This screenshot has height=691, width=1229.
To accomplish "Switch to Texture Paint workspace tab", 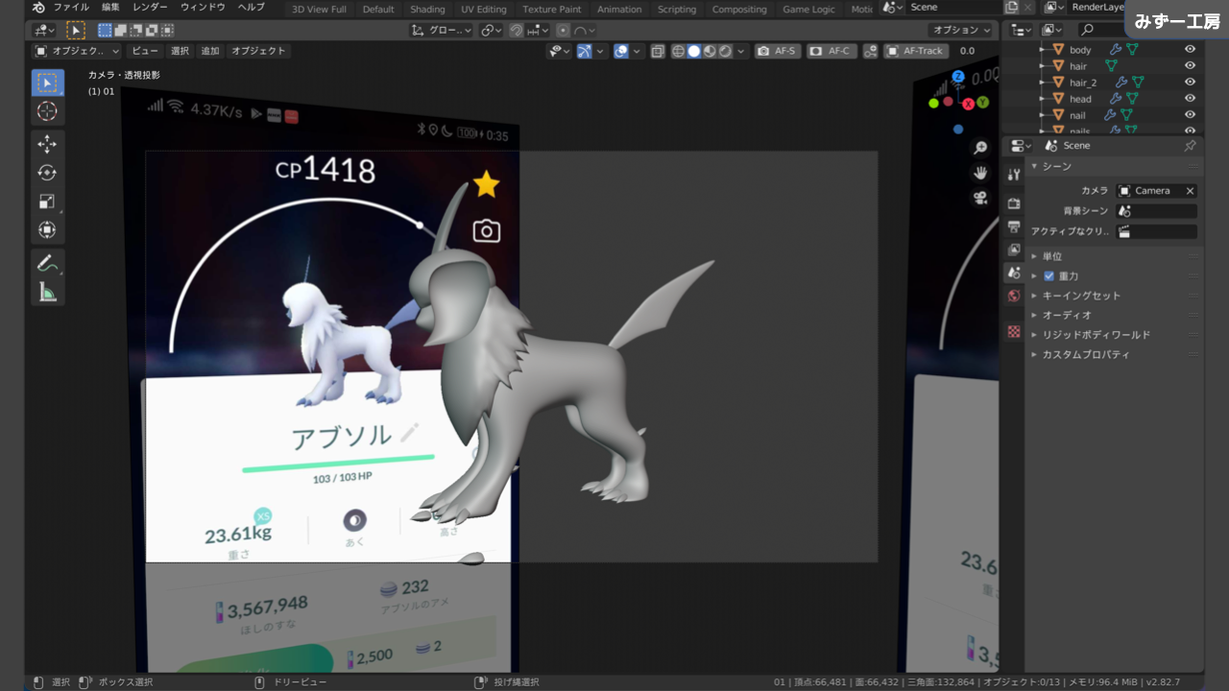I will (x=551, y=9).
